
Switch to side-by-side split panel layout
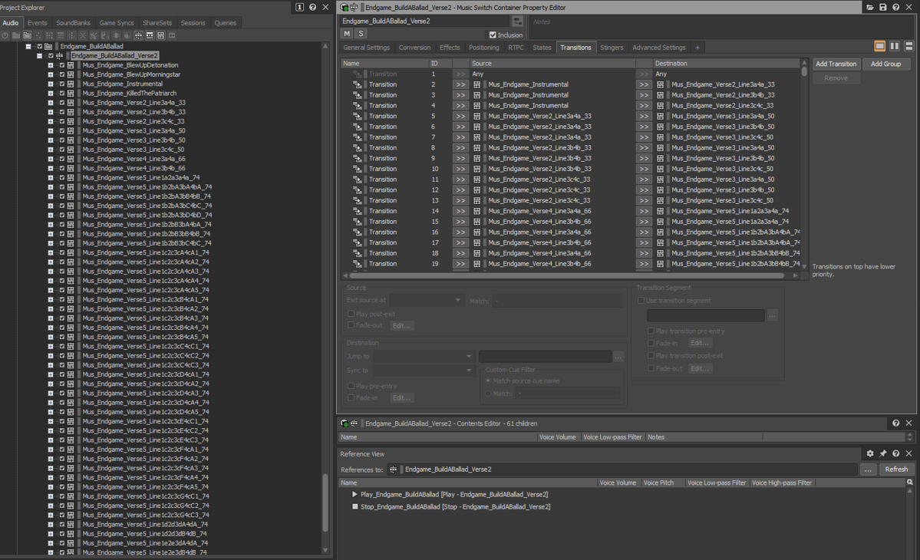tap(895, 47)
